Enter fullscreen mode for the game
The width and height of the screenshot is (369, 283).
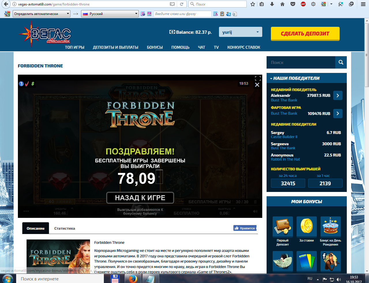pos(258,78)
